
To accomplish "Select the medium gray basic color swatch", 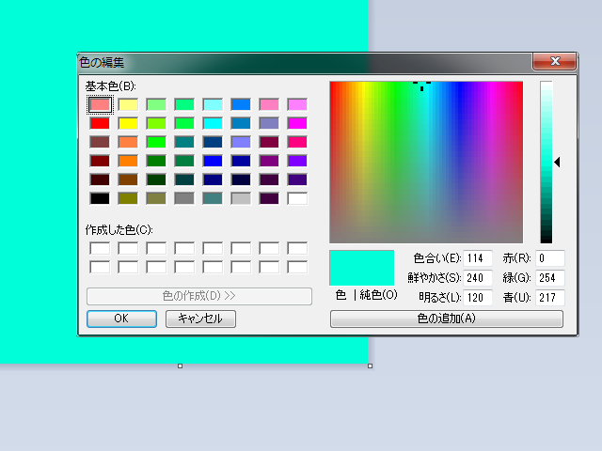I will 184,198.
